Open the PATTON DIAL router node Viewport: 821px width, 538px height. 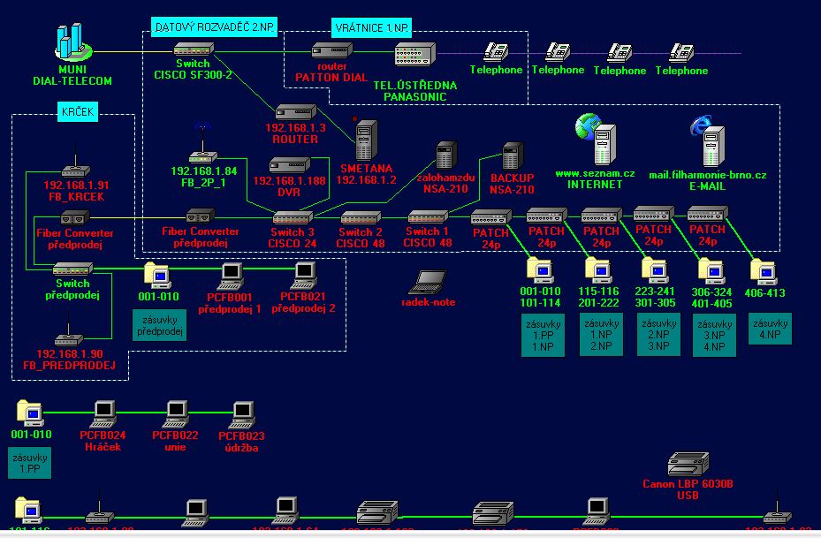click(x=331, y=52)
